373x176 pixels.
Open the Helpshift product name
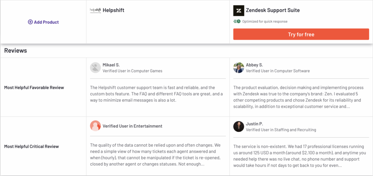tap(113, 10)
